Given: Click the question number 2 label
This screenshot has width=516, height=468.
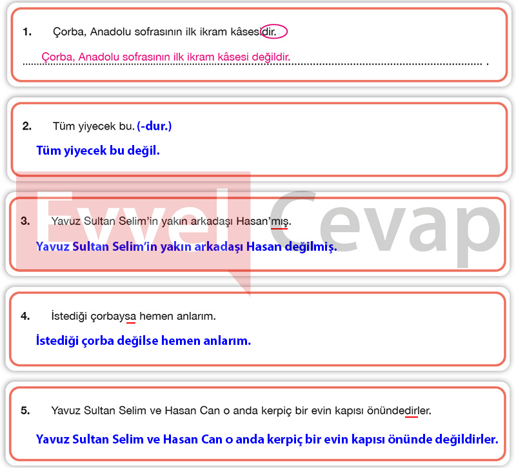Looking at the screenshot, I should click(26, 126).
